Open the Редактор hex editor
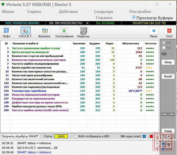 83,33
